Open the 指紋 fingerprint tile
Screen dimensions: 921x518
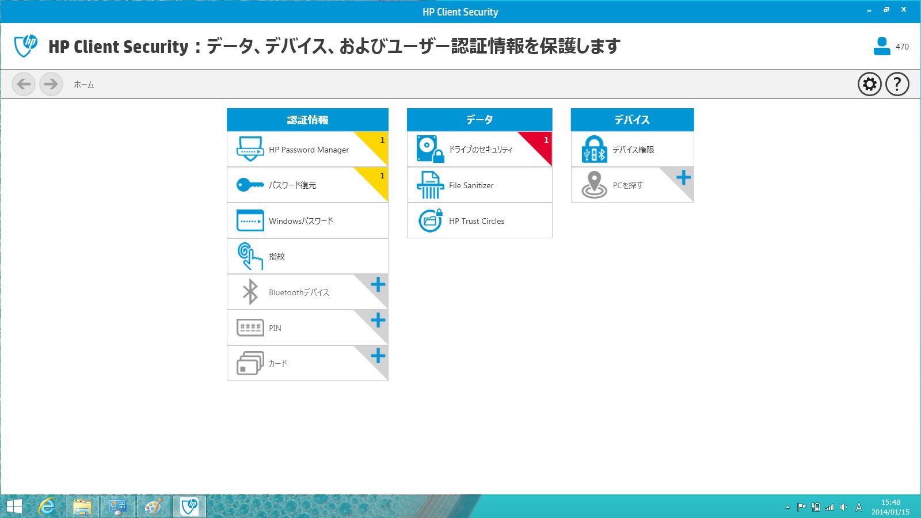[x=307, y=256]
